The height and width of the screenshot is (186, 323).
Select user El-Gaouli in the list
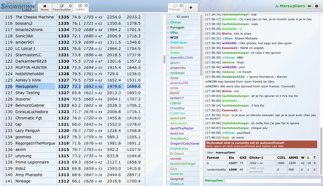pos(183,154)
